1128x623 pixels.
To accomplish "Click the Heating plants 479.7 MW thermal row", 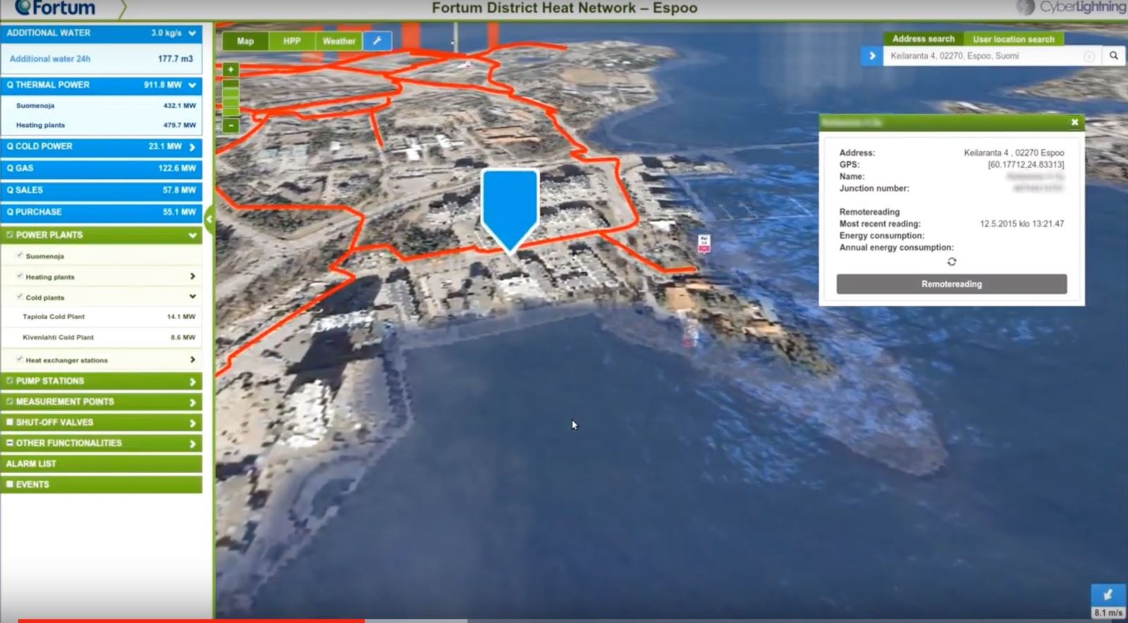I will point(102,125).
